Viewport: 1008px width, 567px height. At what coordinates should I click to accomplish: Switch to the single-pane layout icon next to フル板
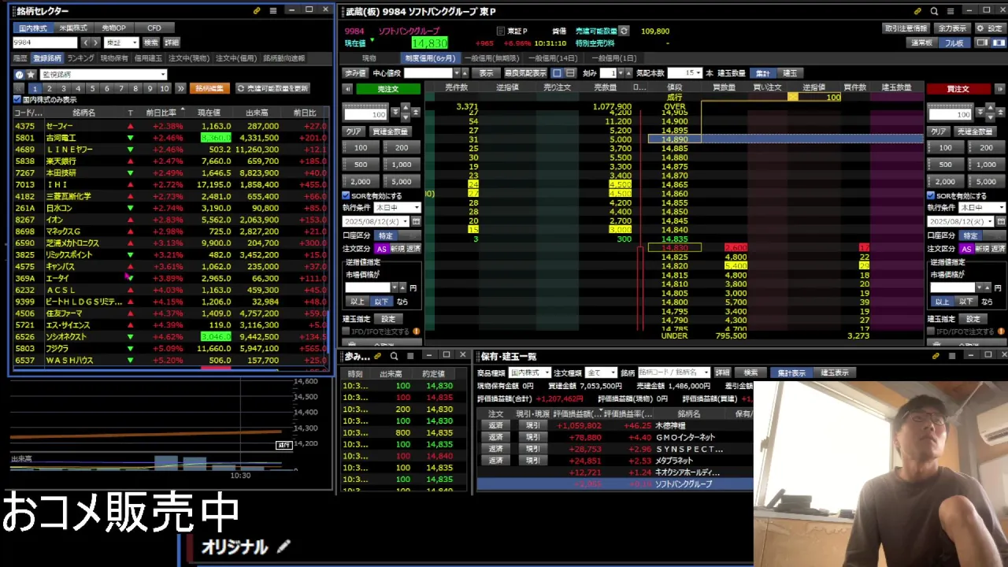981,43
